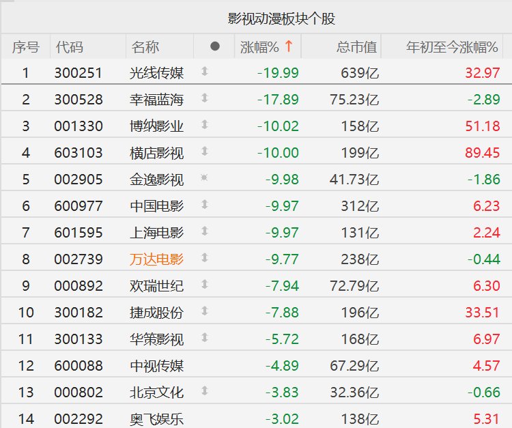Click the 33.51 year-to-date value
512x428 pixels.
pyautogui.click(x=482, y=313)
